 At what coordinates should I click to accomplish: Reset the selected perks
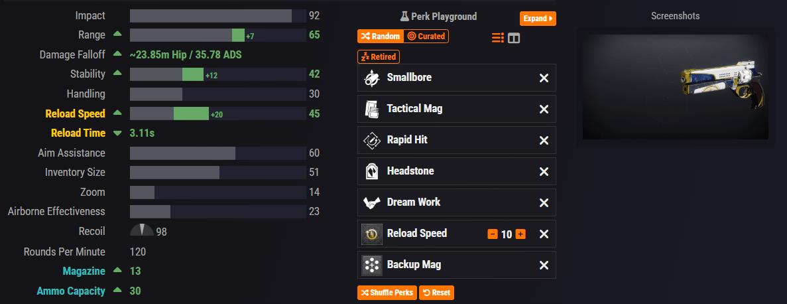(436, 292)
